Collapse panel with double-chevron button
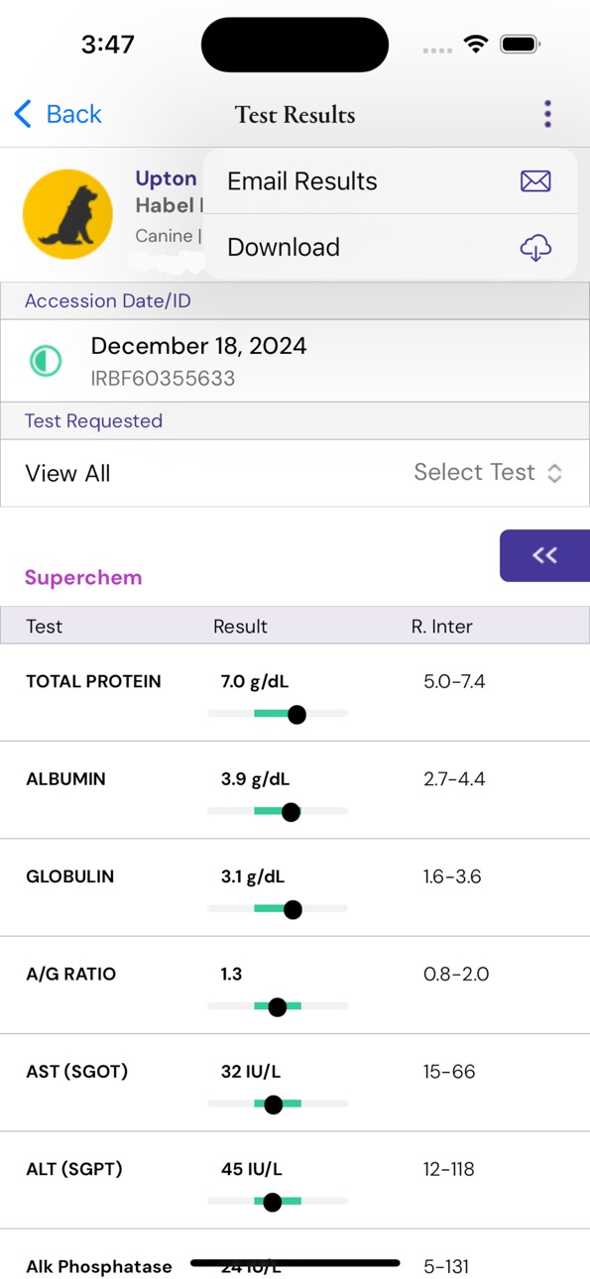This screenshot has width=590, height=1279. coord(544,555)
